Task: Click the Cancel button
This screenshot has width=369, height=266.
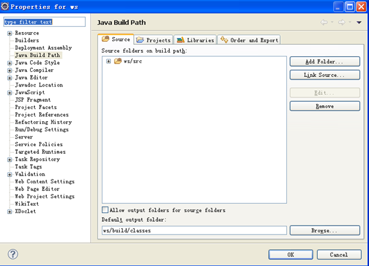Action: (339, 254)
